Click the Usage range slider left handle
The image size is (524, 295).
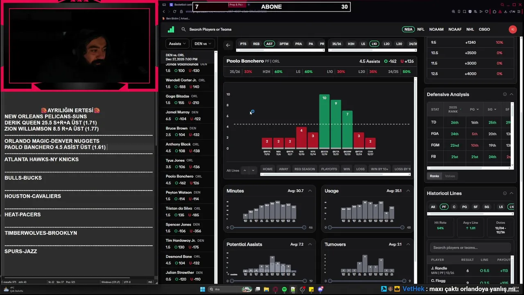pos(330,227)
